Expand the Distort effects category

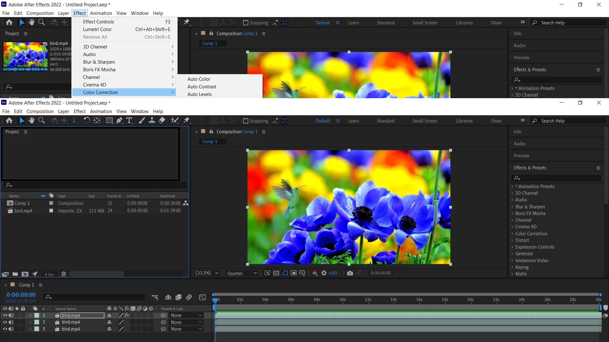click(x=522, y=240)
